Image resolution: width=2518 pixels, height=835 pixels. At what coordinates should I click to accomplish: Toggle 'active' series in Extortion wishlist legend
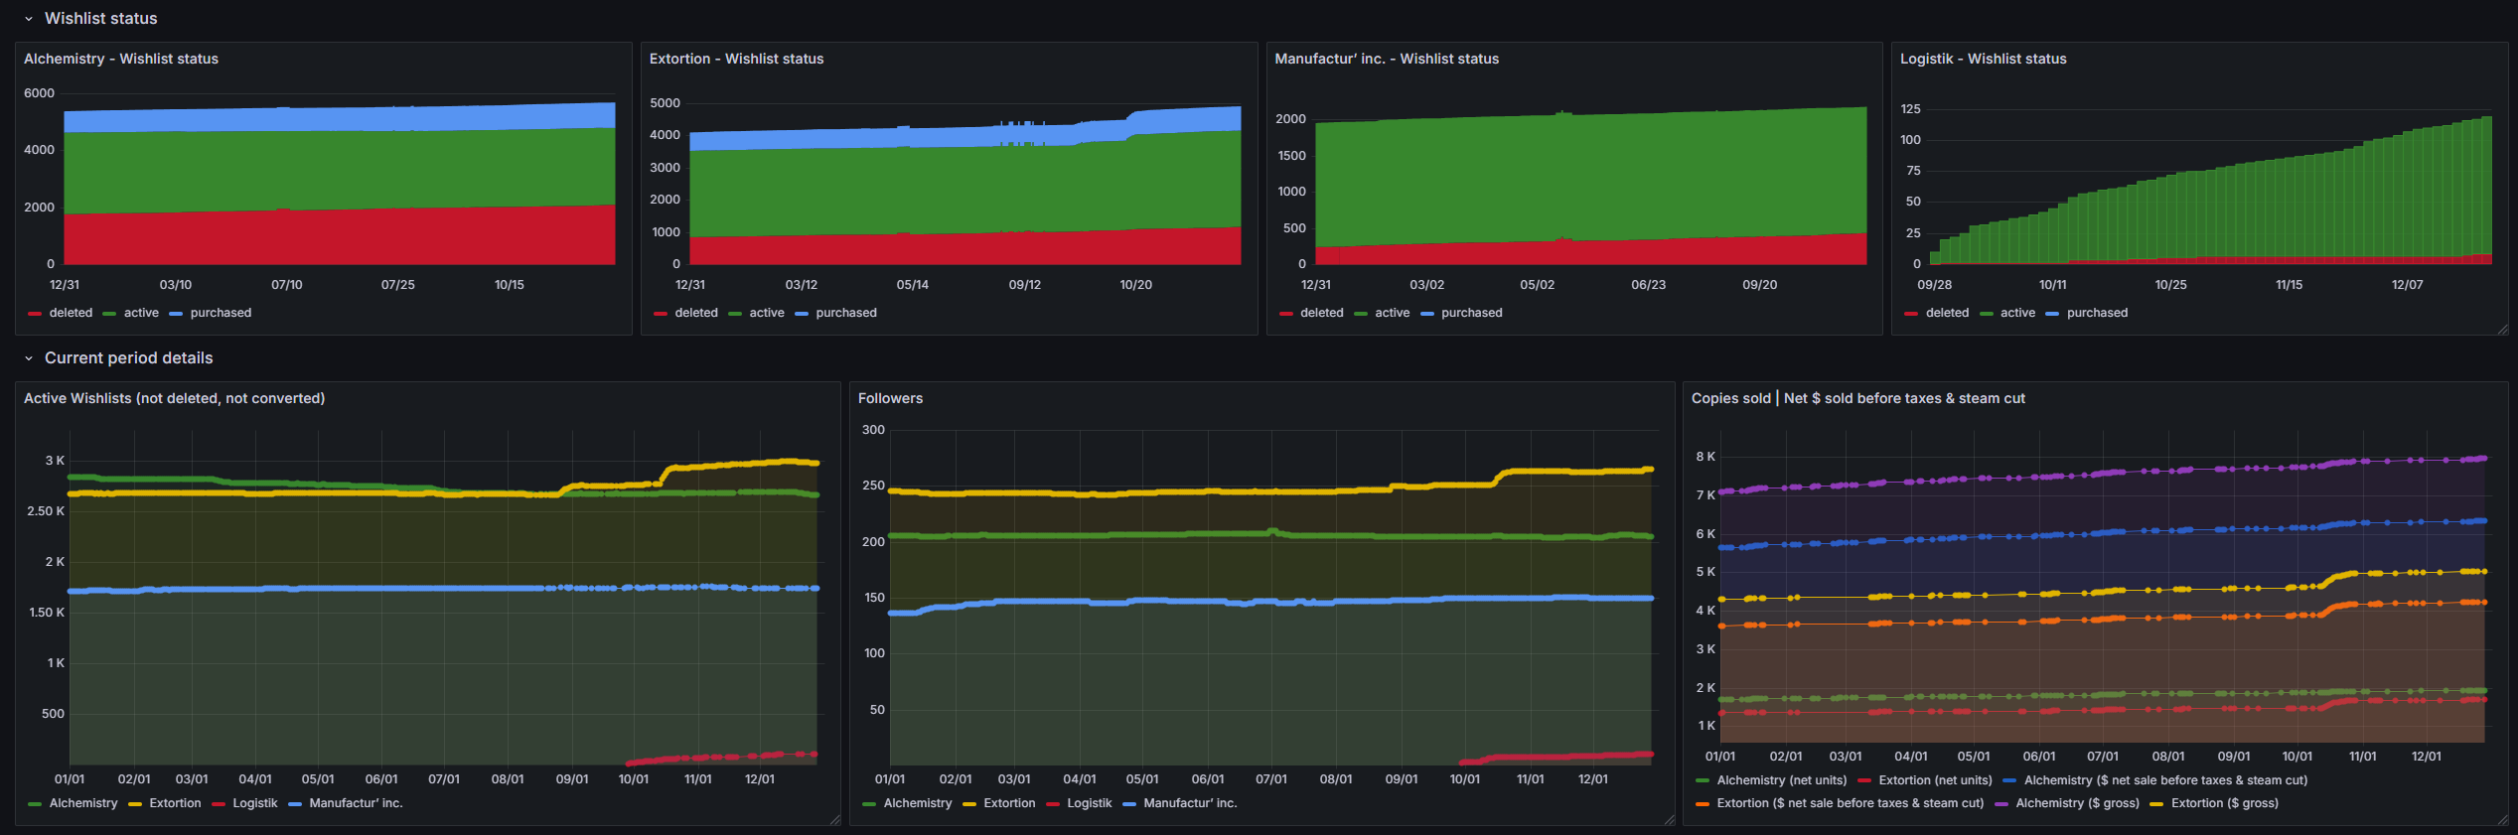click(x=766, y=313)
